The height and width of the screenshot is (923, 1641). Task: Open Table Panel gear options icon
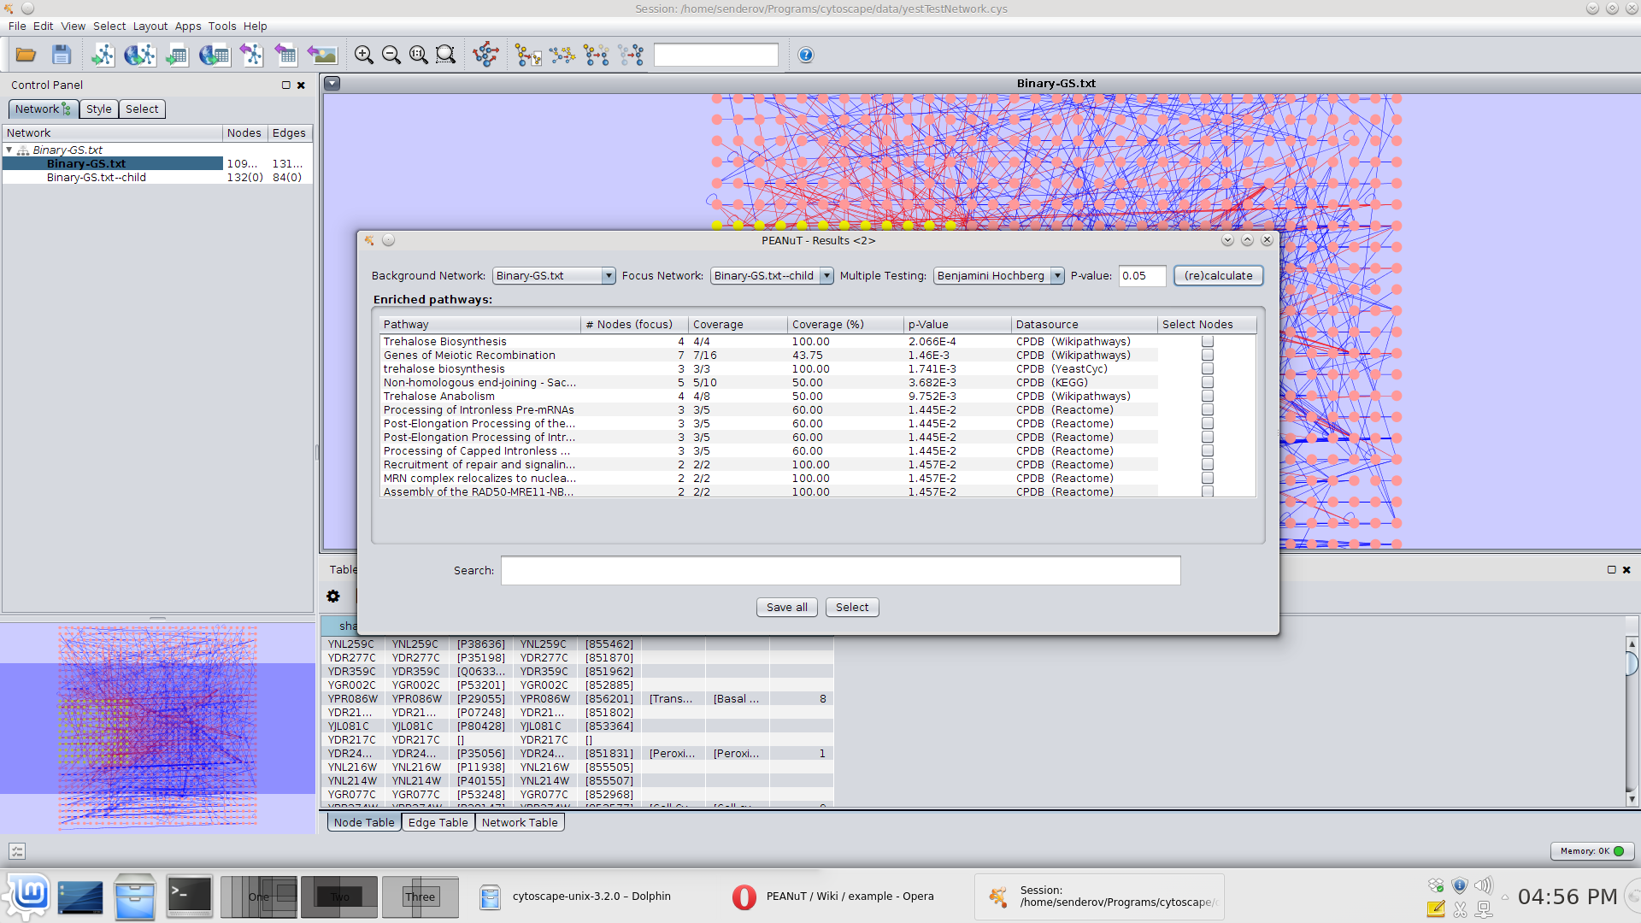click(333, 596)
